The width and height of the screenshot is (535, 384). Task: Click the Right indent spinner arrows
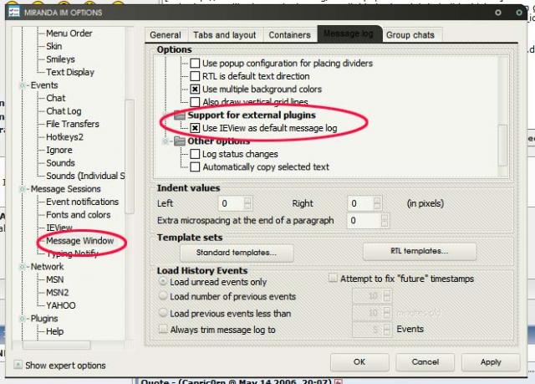coord(377,203)
